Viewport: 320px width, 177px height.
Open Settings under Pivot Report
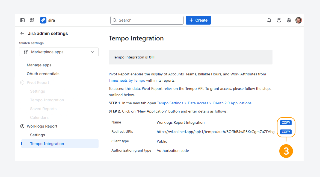click(37, 91)
